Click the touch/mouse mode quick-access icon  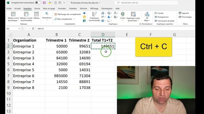pos(55,3)
